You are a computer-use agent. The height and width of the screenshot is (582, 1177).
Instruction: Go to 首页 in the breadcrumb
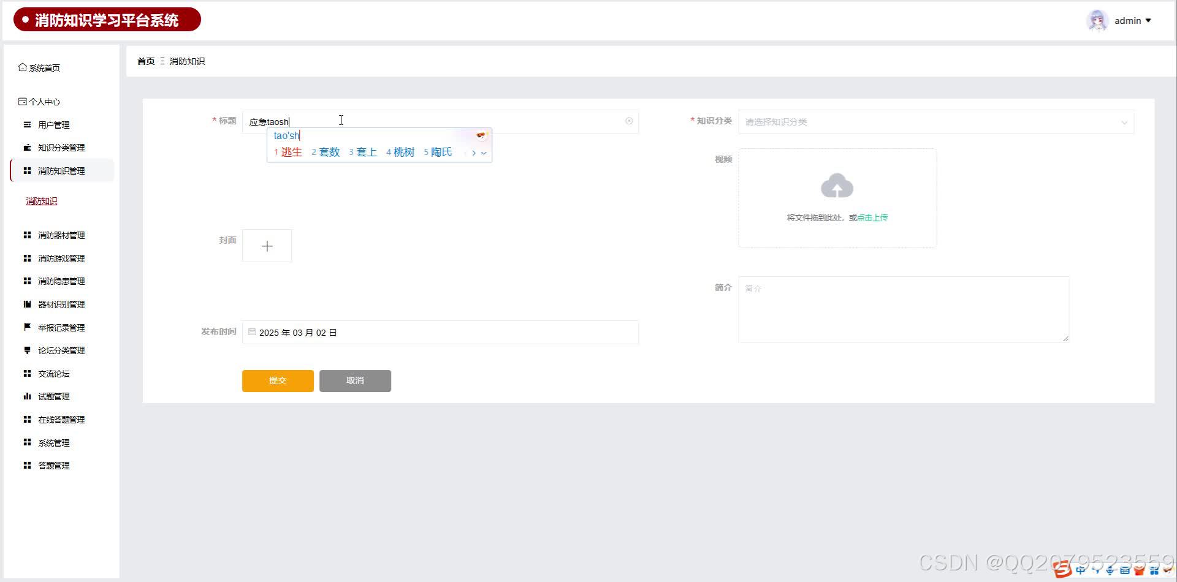pyautogui.click(x=146, y=61)
